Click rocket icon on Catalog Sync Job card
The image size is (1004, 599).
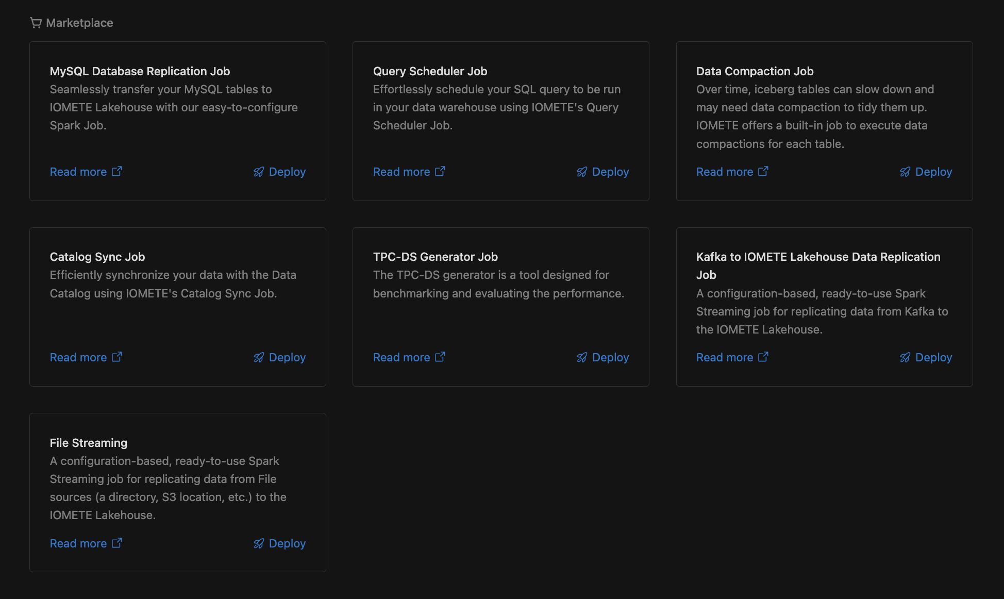[x=259, y=357]
